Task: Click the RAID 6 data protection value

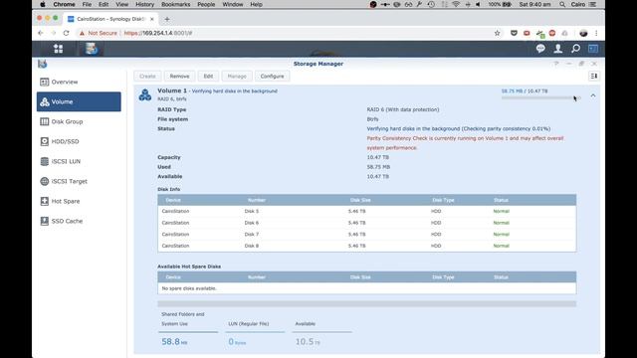Action: 403,109
